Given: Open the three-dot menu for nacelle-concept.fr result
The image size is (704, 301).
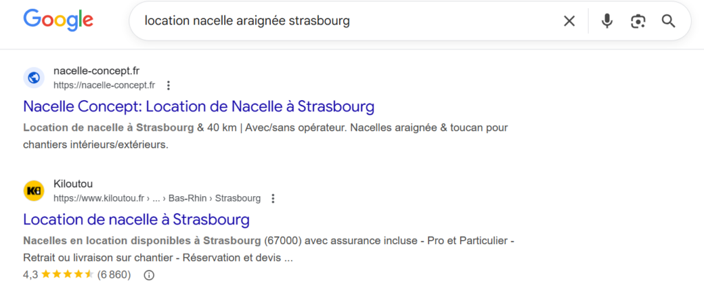Looking at the screenshot, I should point(168,86).
